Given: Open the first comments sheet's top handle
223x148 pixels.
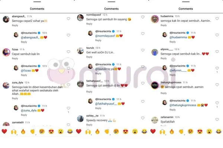Looking at the screenshot, I should tap(37, 2).
